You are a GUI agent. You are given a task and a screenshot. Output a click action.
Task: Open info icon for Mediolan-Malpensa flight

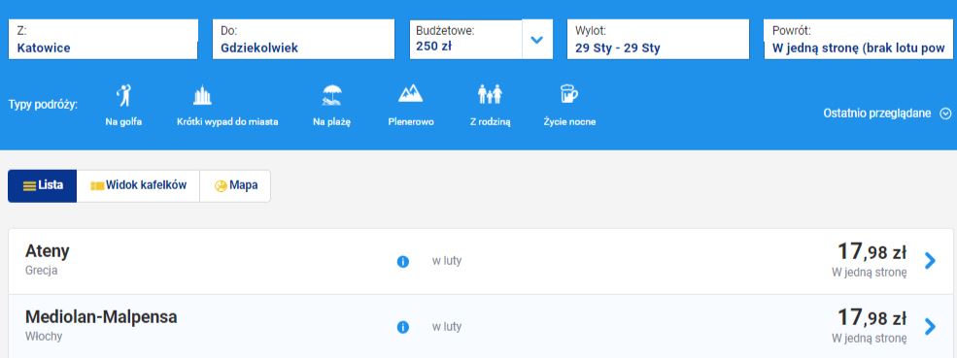point(403,328)
